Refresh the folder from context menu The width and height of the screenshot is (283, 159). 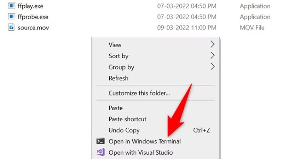click(119, 78)
